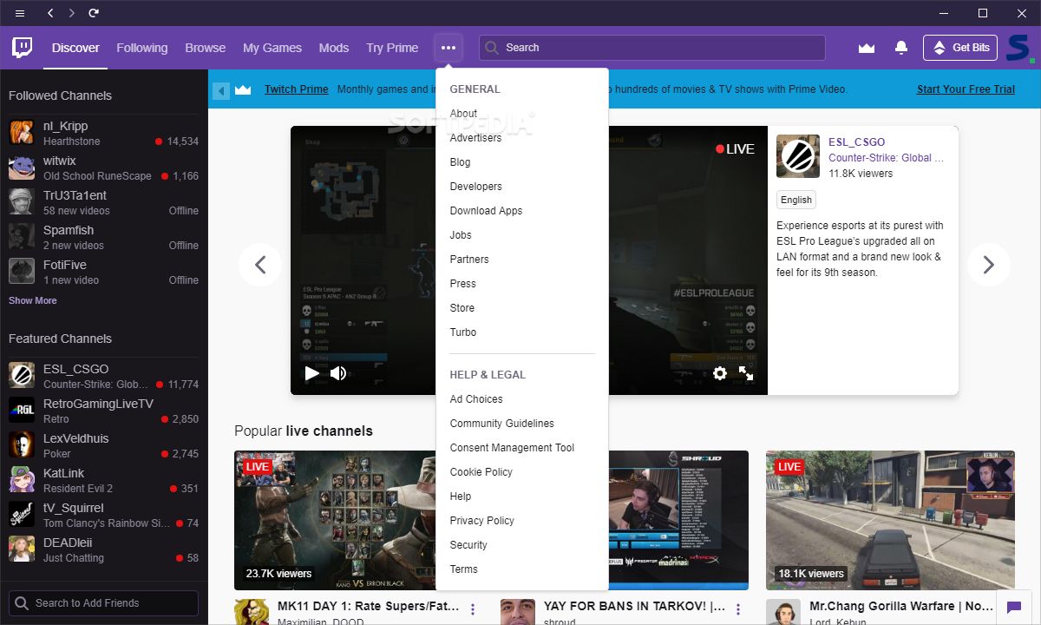Play the featured ESL_CSGO stream
The width and height of the screenshot is (1041, 625).
pos(312,373)
